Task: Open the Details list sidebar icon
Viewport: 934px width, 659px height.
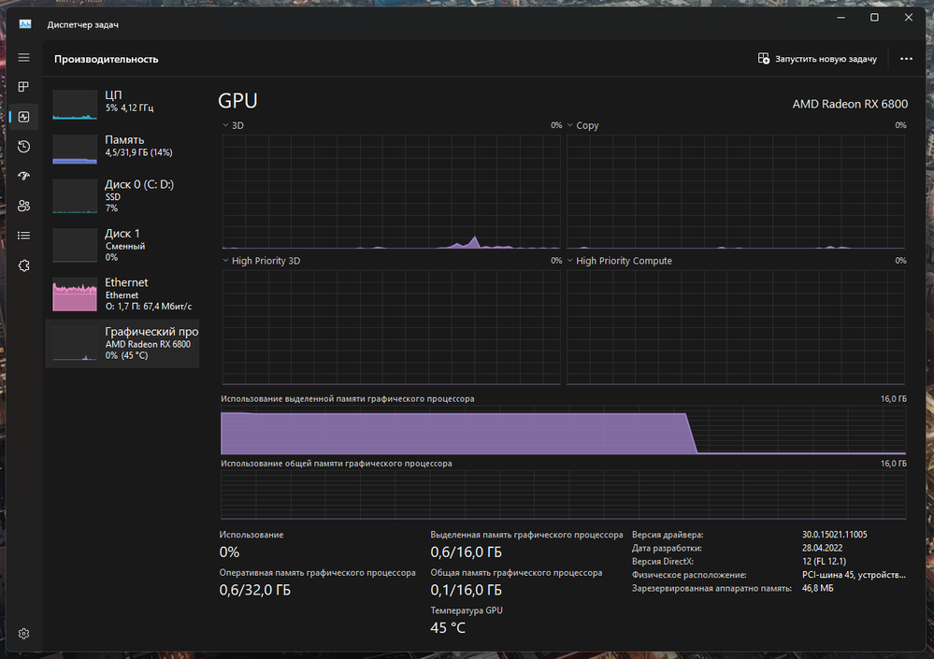Action: coord(23,236)
